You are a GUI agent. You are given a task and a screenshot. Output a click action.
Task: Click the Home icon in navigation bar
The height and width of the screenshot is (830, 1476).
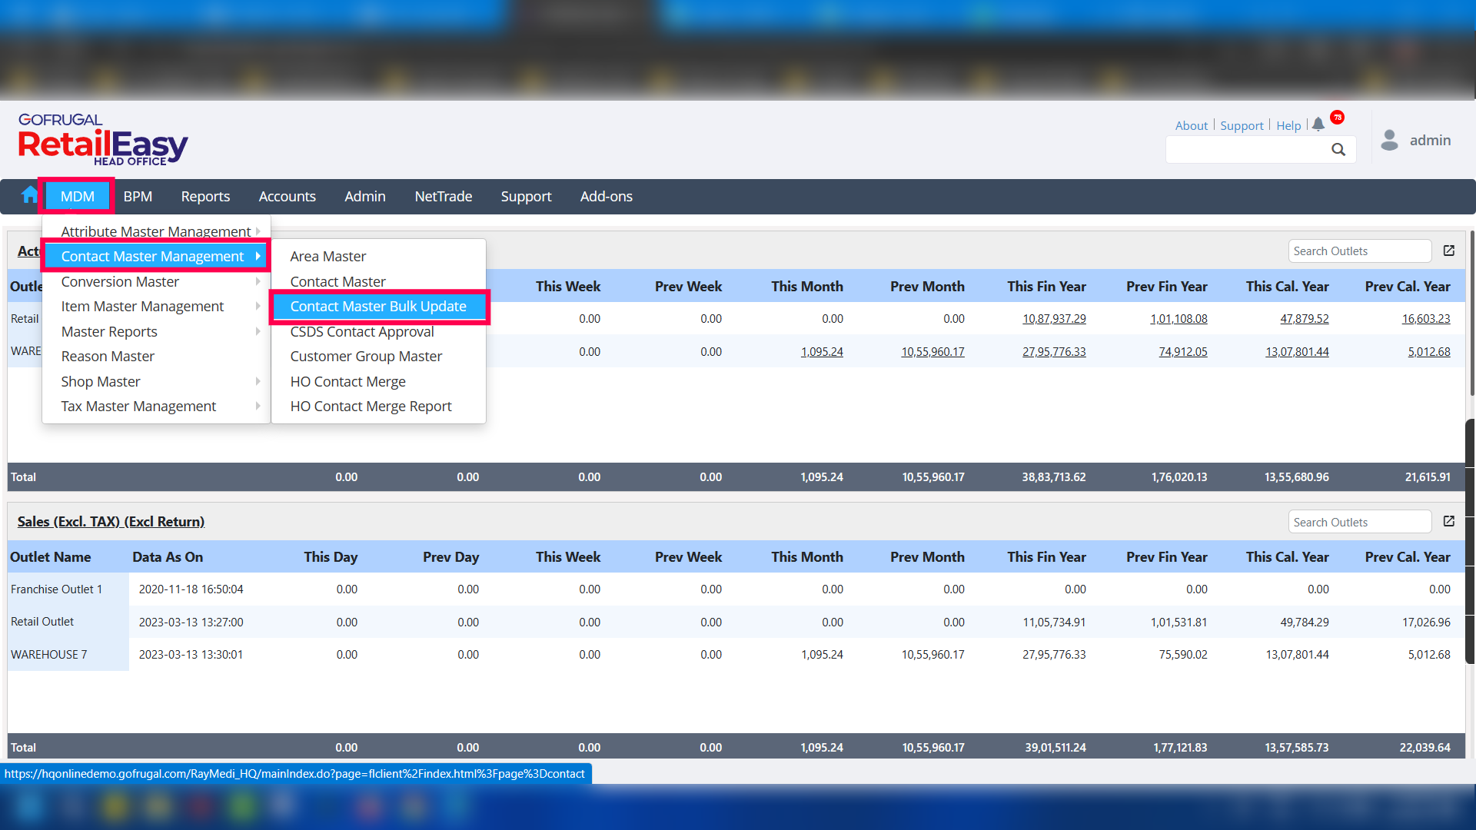tap(29, 195)
